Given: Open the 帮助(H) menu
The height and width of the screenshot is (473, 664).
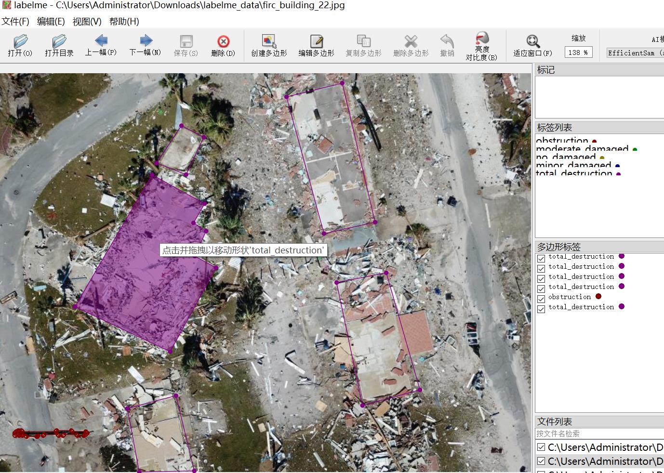Looking at the screenshot, I should click(124, 21).
